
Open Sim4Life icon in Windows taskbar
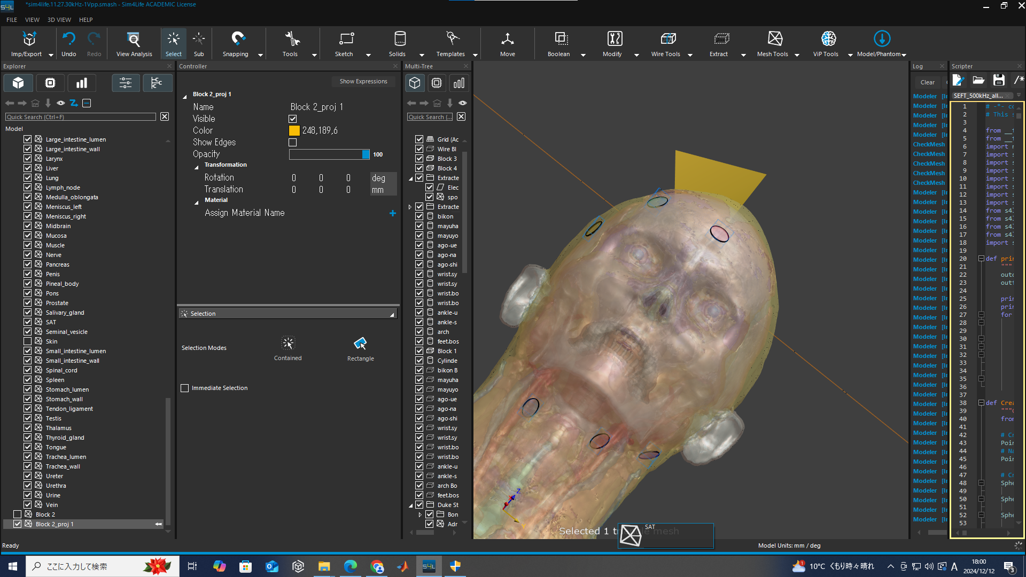(429, 566)
